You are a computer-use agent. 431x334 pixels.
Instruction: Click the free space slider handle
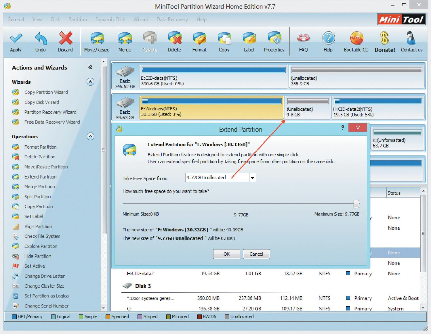tap(356, 204)
